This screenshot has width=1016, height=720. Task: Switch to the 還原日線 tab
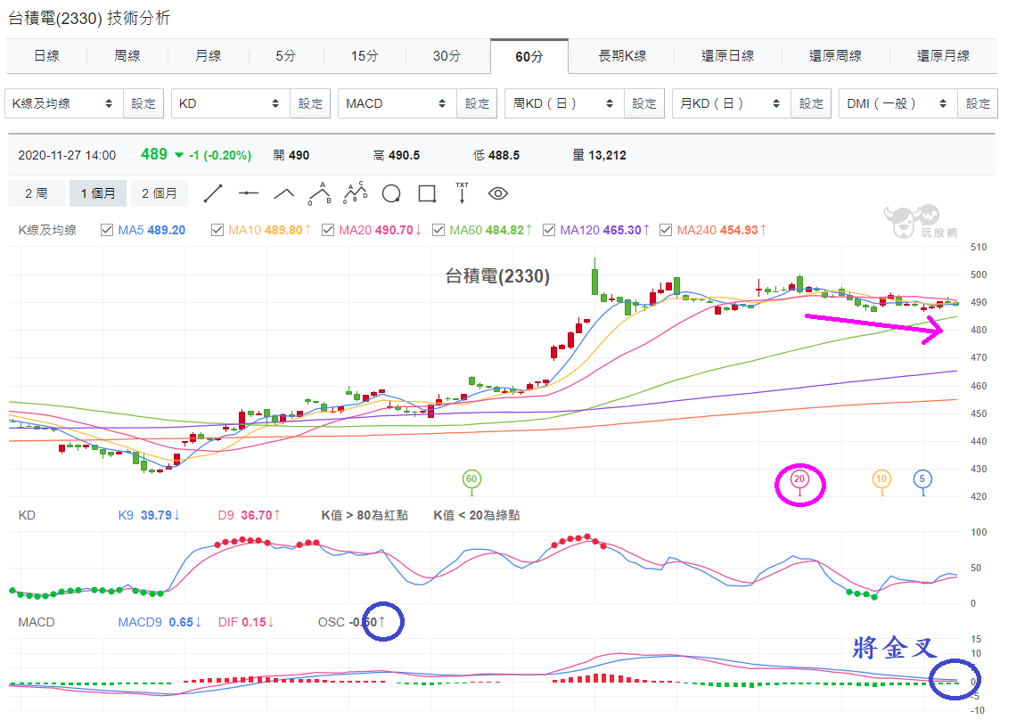727,56
